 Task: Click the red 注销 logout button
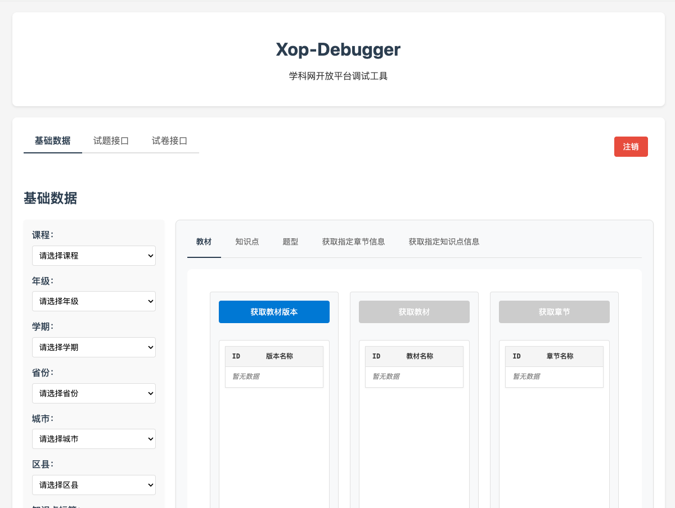coord(631,147)
